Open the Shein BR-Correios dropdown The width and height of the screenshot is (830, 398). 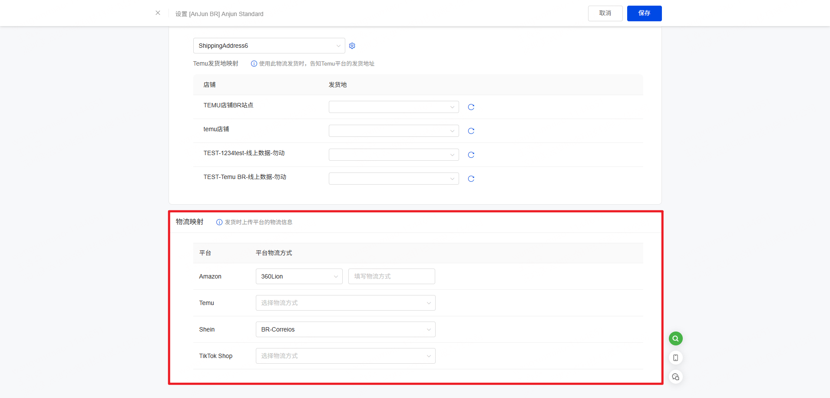345,329
